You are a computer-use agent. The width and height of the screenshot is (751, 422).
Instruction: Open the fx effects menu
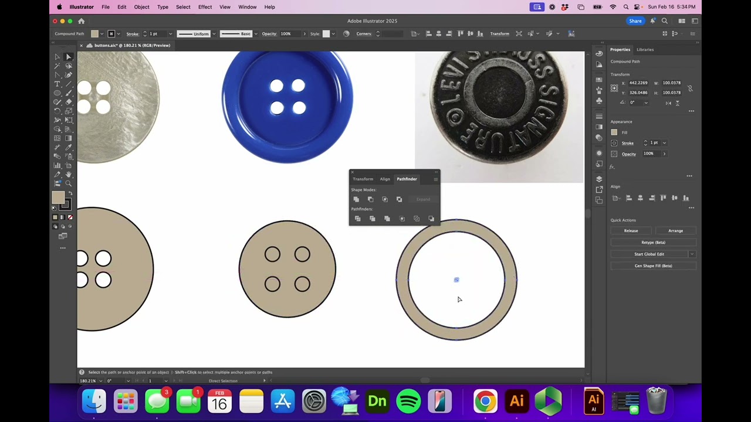tap(612, 167)
